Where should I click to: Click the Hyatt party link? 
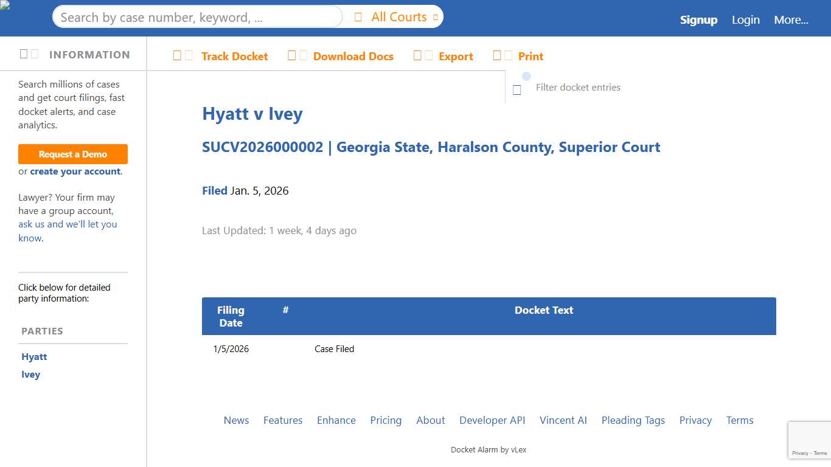point(33,356)
